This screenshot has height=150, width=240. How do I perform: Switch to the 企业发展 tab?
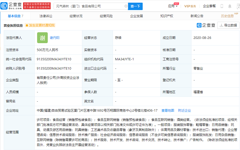click(x=136, y=16)
